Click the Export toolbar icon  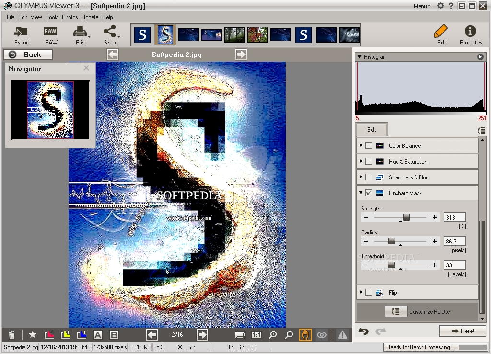tap(21, 35)
